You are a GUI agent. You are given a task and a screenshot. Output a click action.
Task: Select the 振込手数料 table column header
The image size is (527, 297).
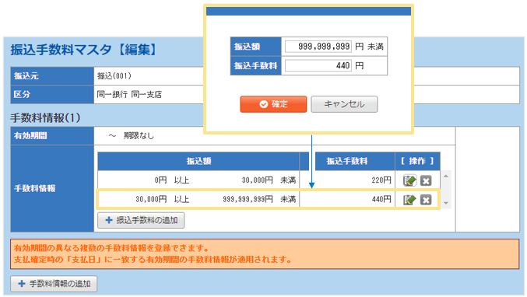pyautogui.click(x=347, y=161)
